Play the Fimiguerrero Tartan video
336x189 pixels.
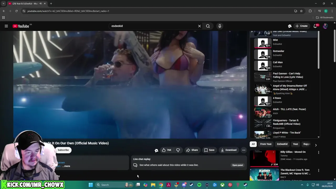(x=283, y=124)
